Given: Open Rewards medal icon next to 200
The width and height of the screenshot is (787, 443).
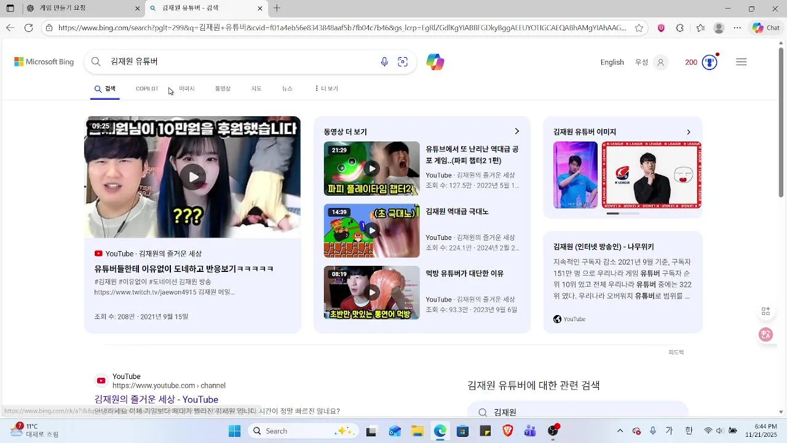Looking at the screenshot, I should (710, 62).
